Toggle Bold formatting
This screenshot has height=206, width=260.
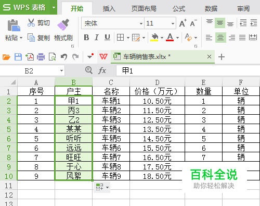tap(86, 38)
